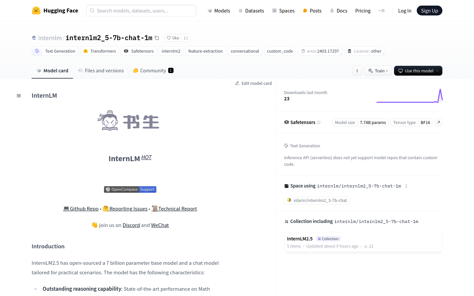
Task: Select the conversational tag
Action: click(245, 51)
